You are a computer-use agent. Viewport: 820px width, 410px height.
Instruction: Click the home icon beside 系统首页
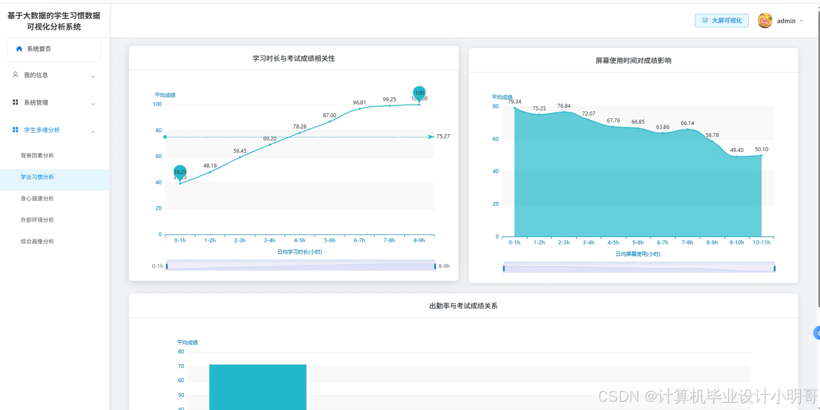[19, 48]
